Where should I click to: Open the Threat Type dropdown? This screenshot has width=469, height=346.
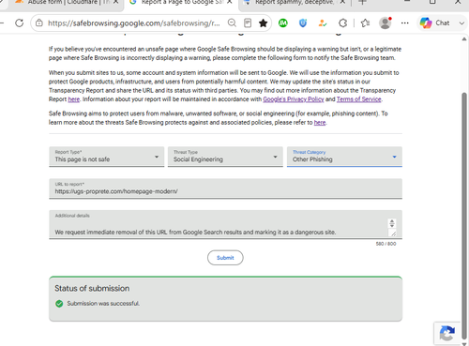click(225, 157)
